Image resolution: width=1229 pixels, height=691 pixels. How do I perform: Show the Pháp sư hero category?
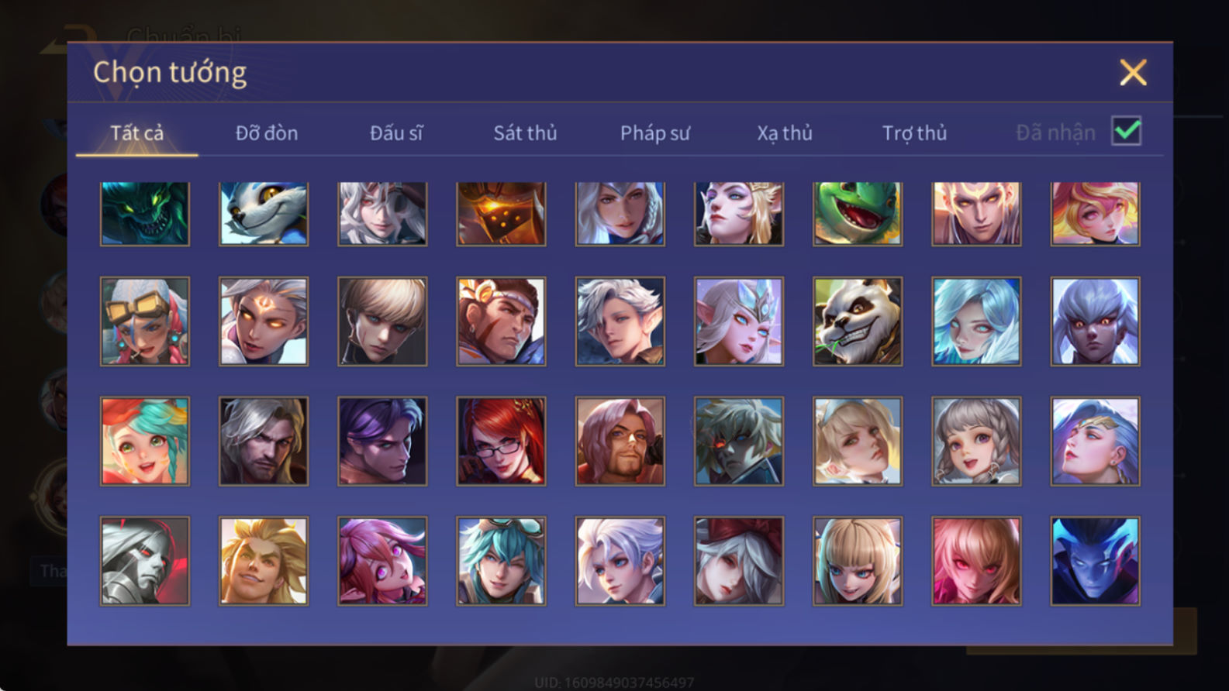[654, 133]
